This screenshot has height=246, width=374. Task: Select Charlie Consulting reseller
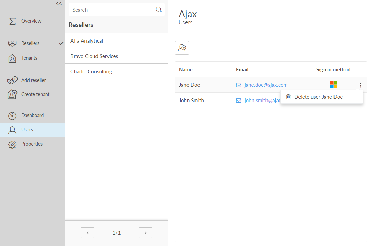(91, 72)
